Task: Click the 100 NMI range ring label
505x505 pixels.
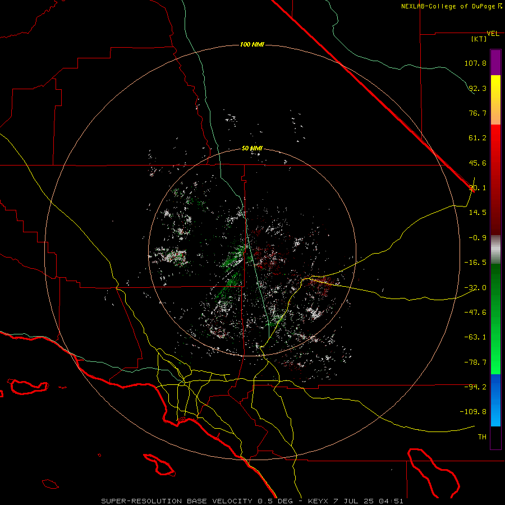Action: 252,44
